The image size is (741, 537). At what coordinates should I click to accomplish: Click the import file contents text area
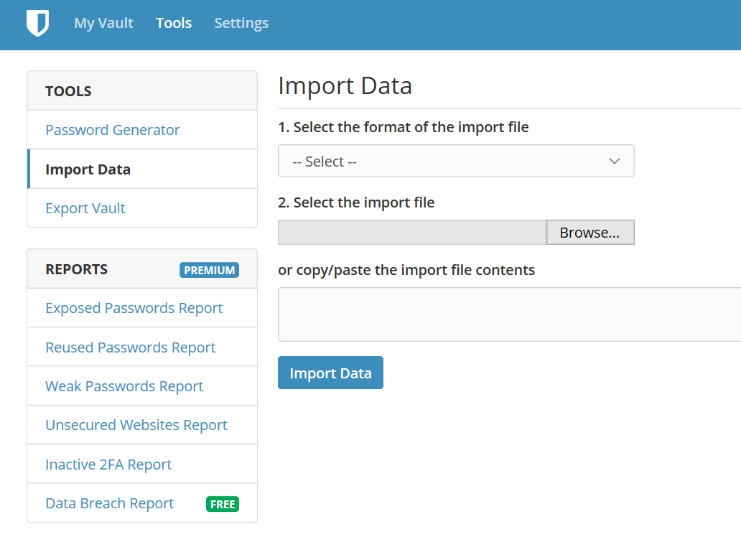(508, 314)
